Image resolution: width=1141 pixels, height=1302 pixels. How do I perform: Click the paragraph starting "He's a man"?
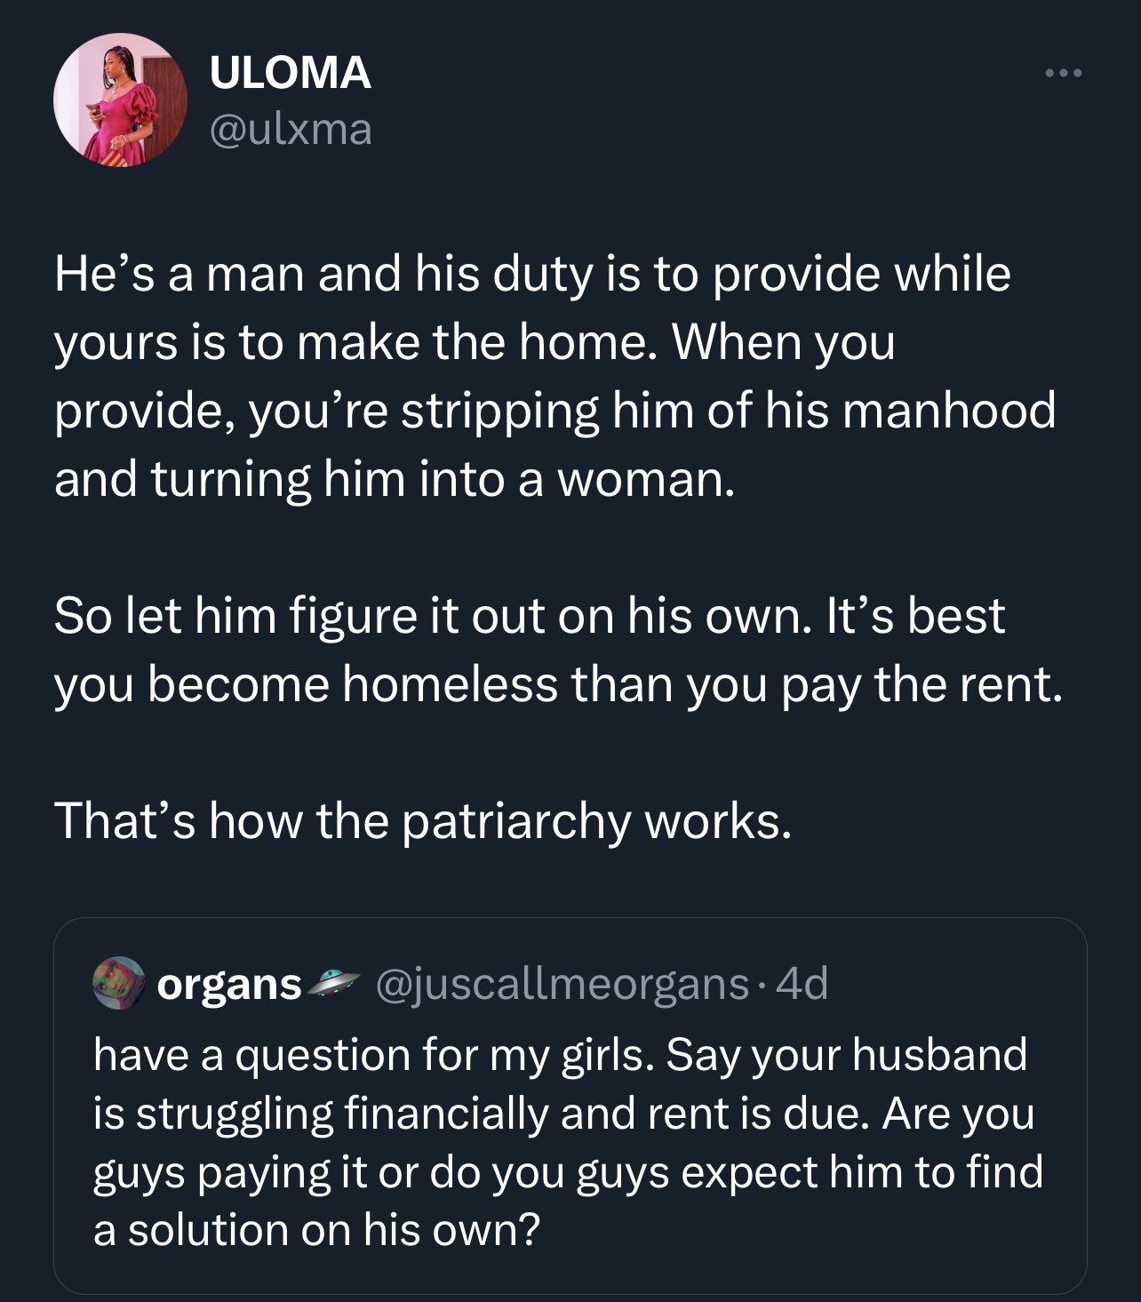[555, 376]
